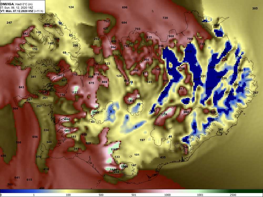
Task: Click the map value '817'
Action: click(x=181, y=89)
